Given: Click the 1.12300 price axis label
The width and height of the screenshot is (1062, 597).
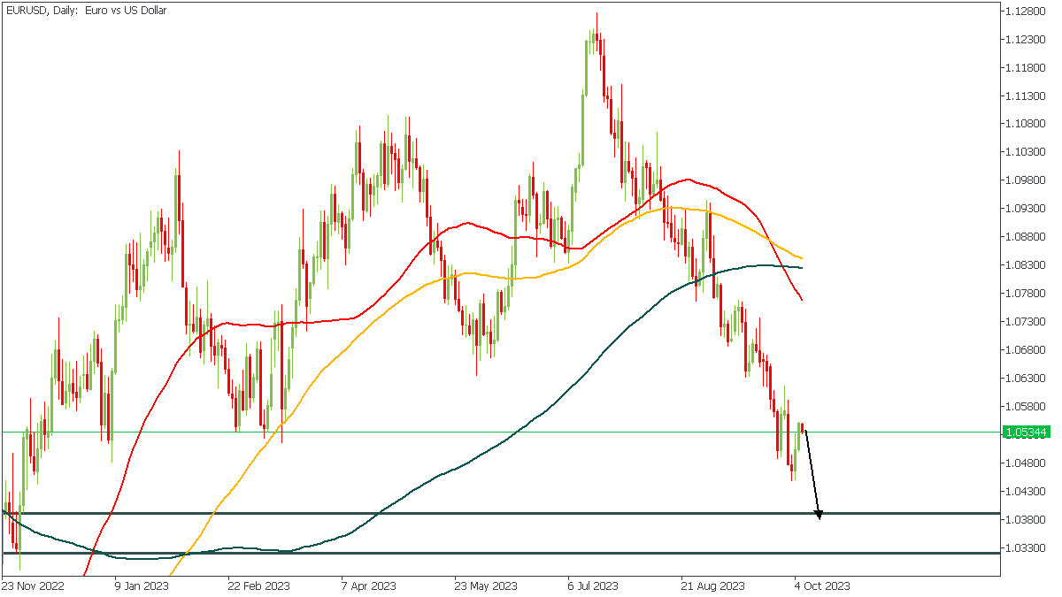Looking at the screenshot, I should click(x=1027, y=39).
